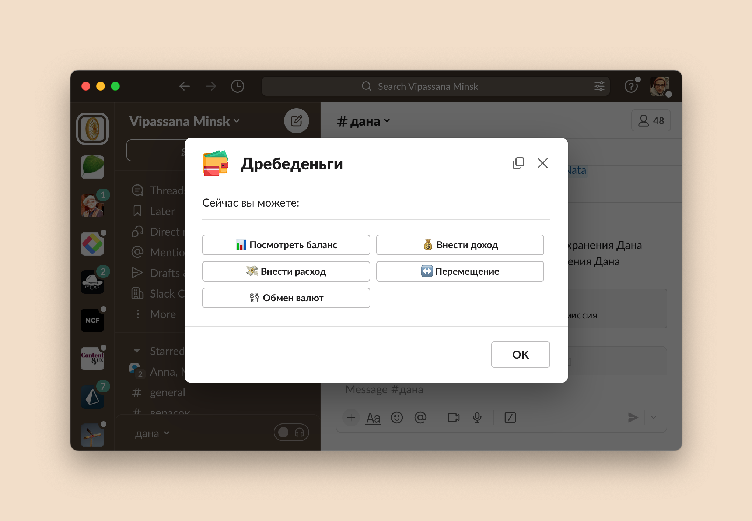The width and height of the screenshot is (752, 521).
Task: Switch to the NCF workspace
Action: pos(92,320)
